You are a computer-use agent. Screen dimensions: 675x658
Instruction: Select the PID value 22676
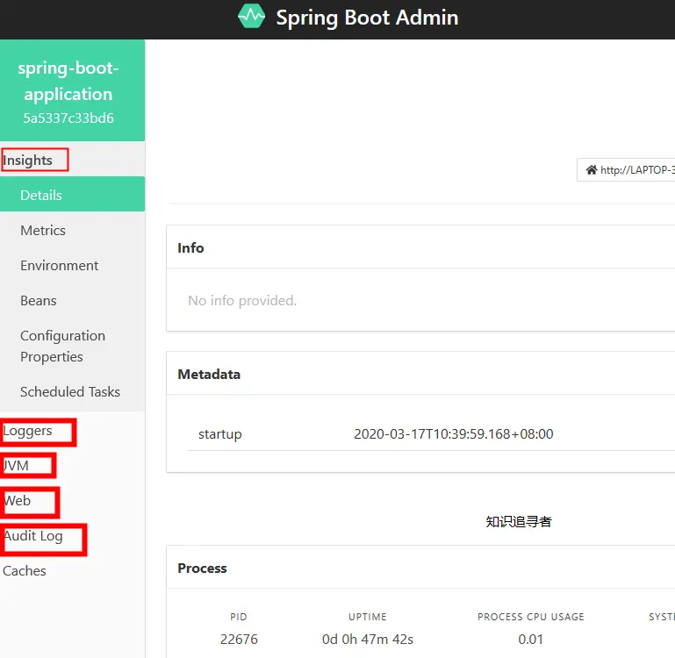239,639
